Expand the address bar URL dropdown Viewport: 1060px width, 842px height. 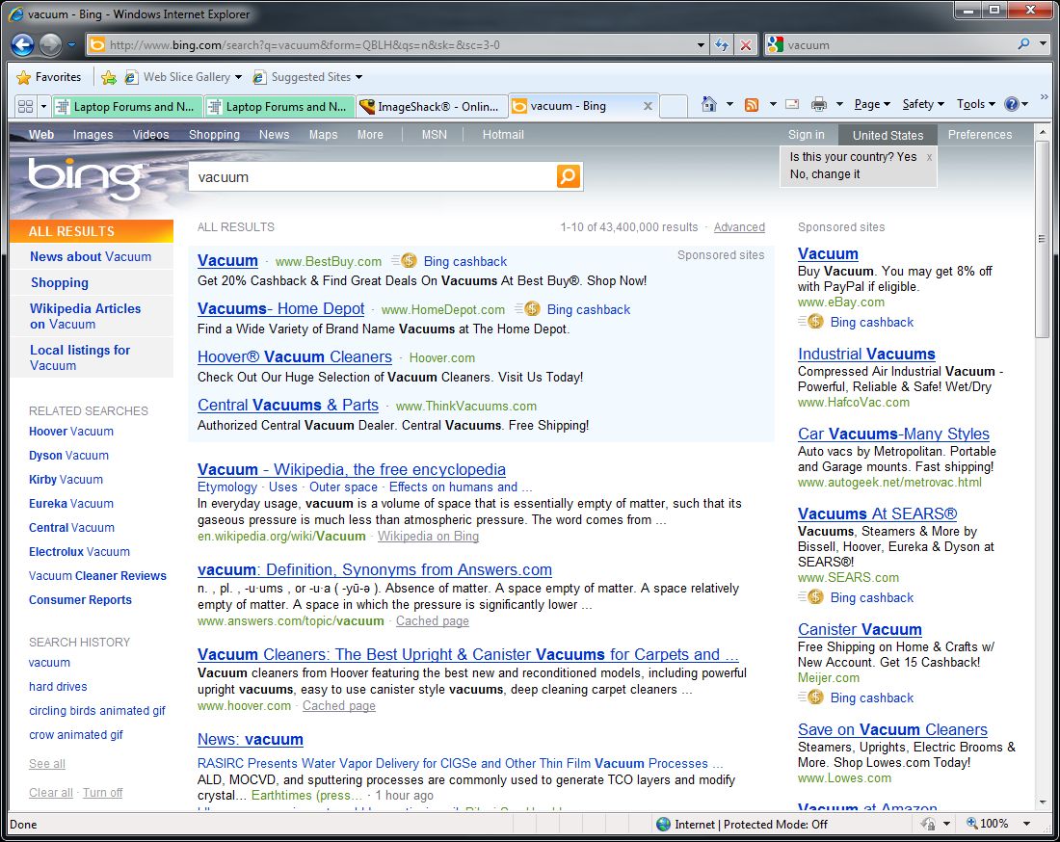(701, 45)
